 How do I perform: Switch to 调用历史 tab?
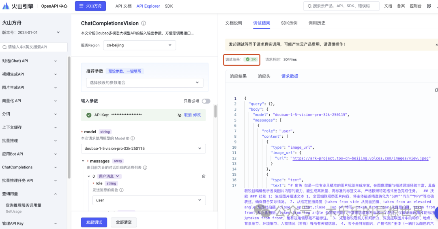click(x=317, y=23)
